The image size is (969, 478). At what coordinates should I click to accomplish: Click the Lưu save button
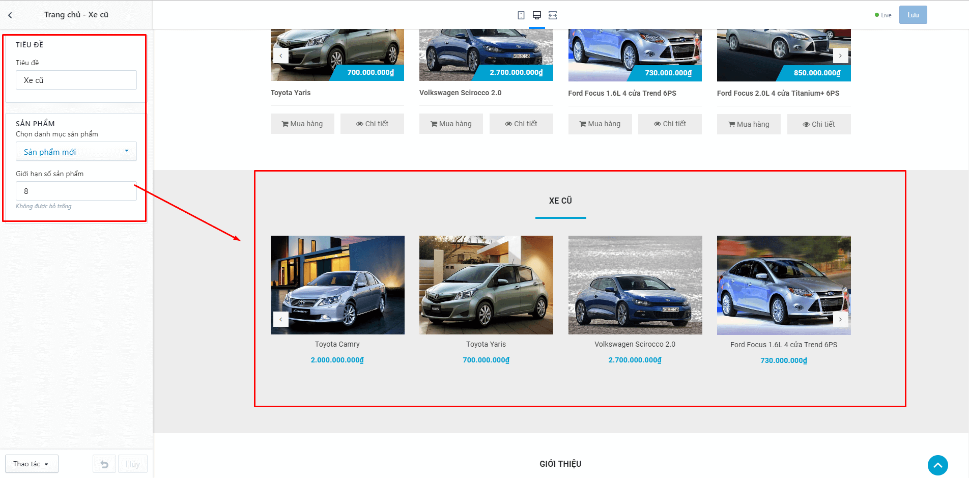913,15
